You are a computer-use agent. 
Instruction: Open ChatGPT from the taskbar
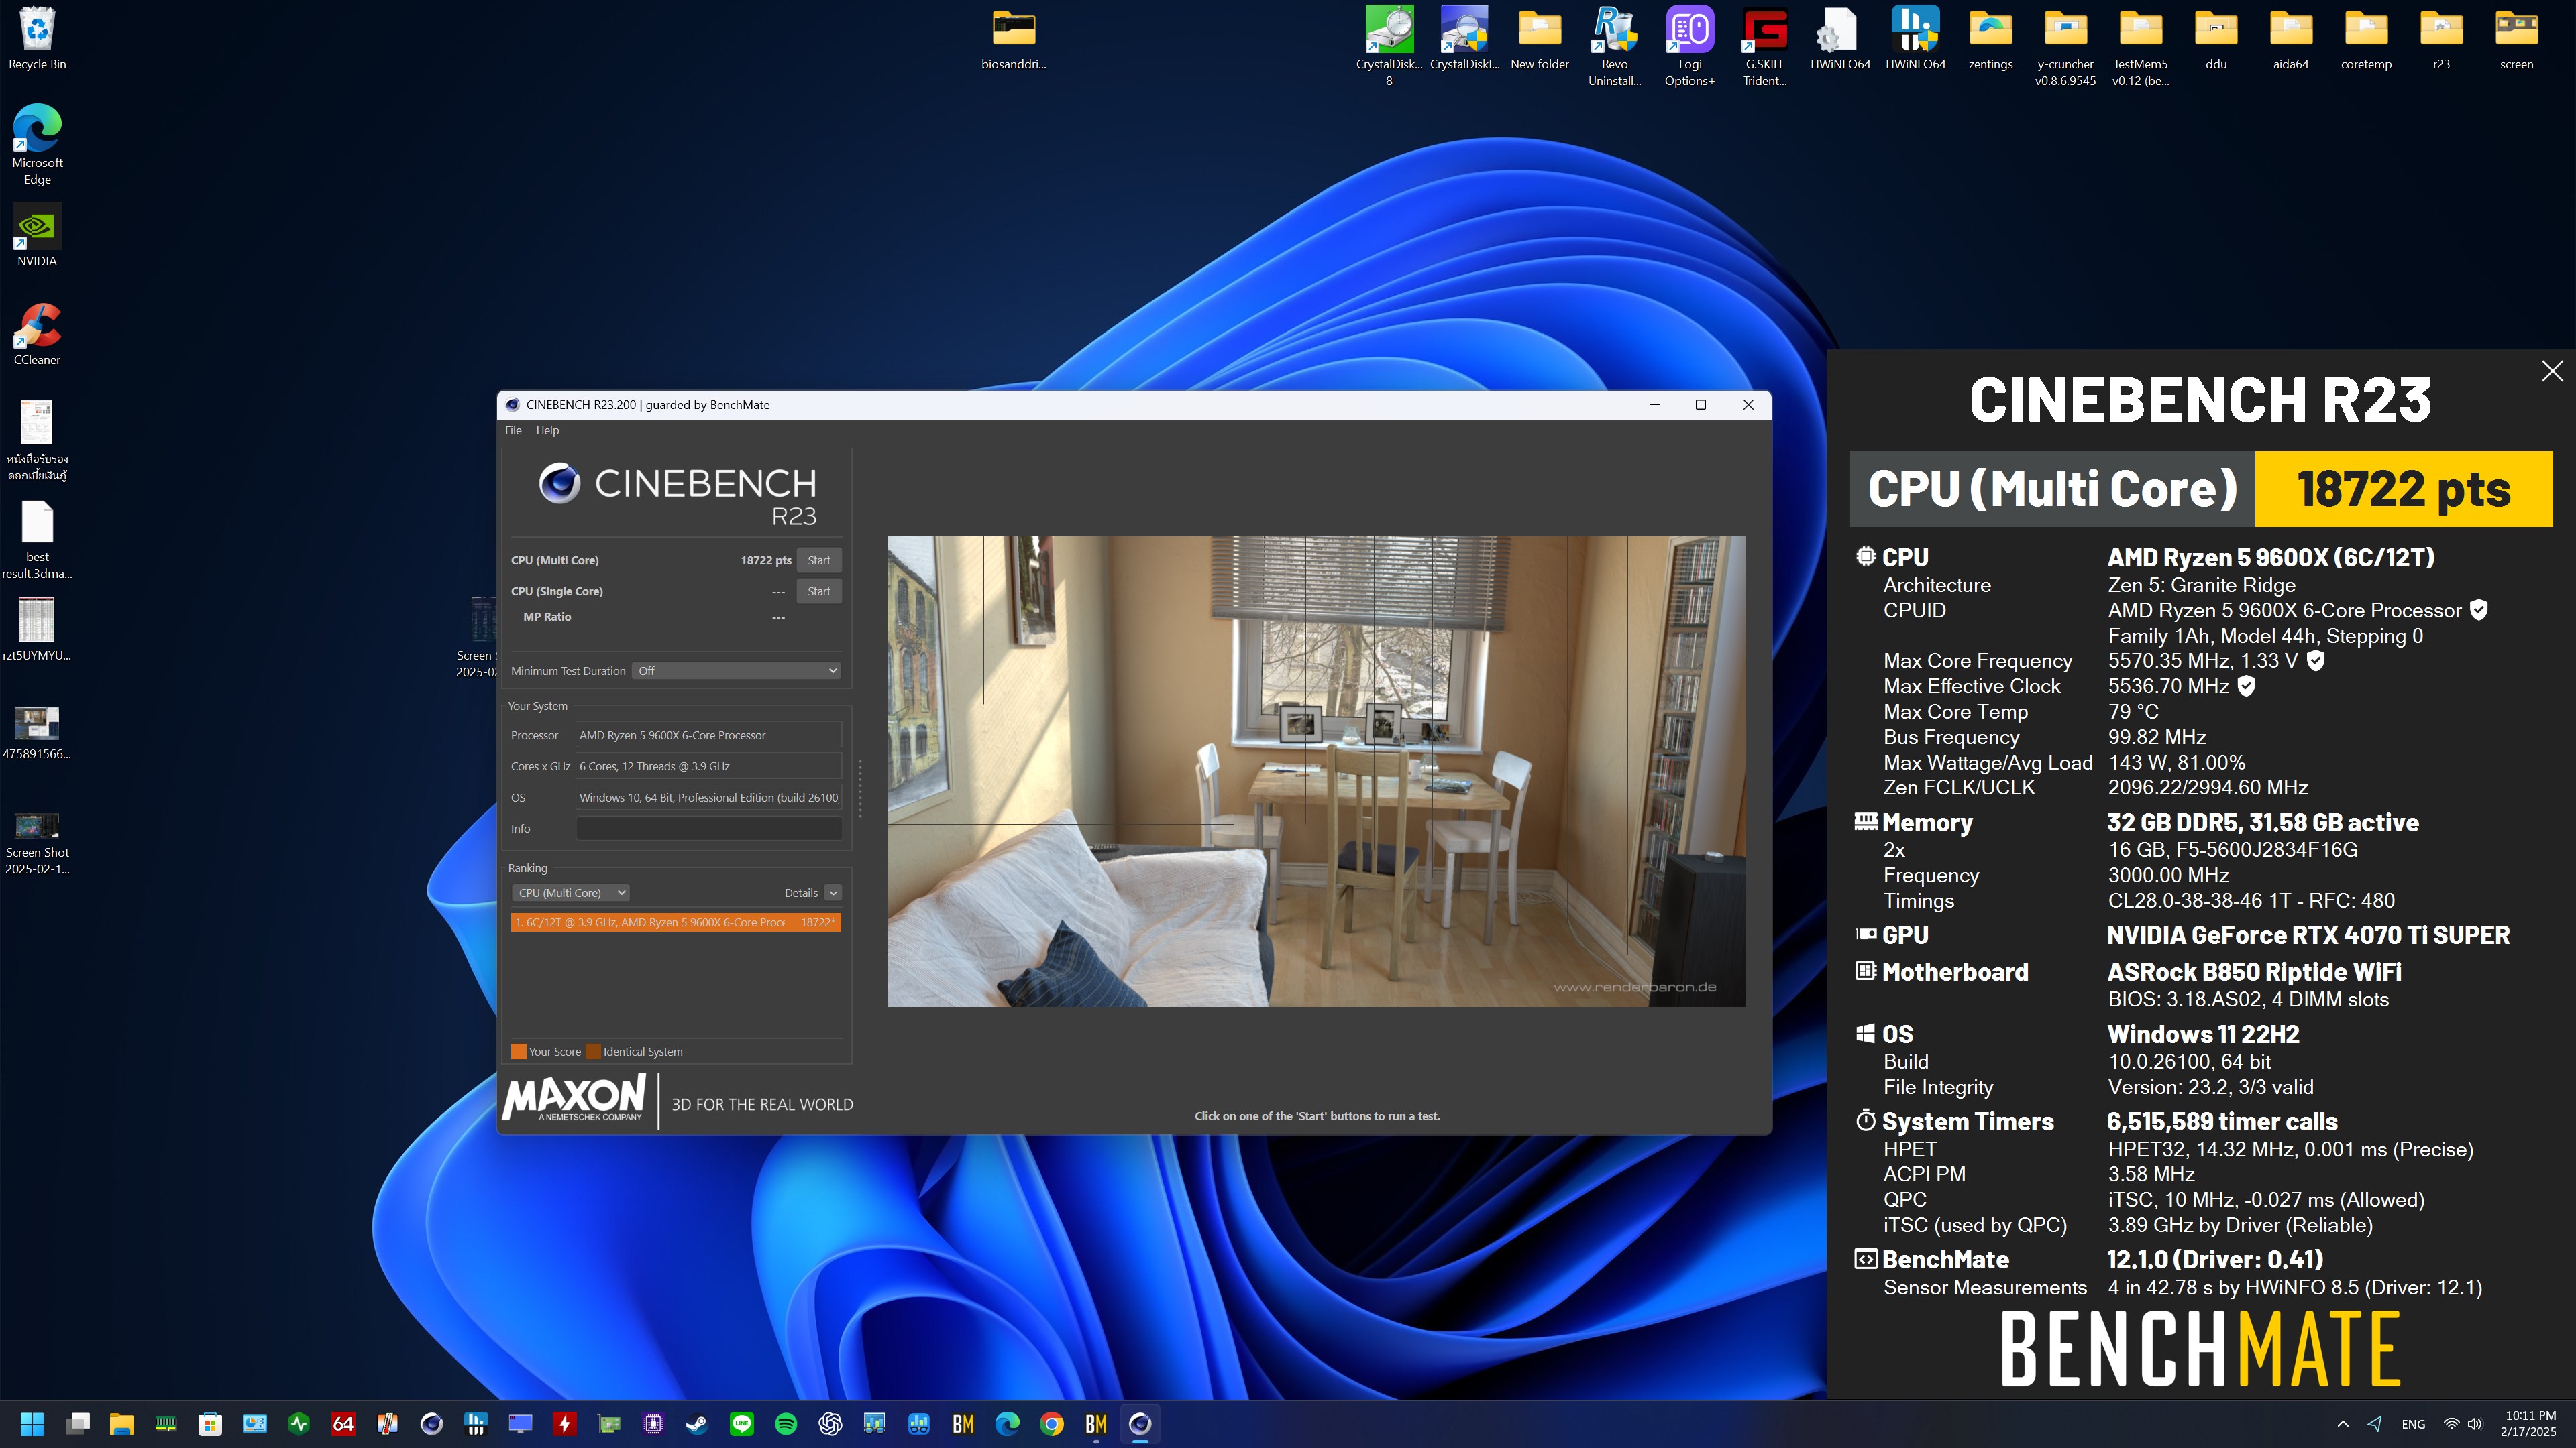tap(830, 1424)
